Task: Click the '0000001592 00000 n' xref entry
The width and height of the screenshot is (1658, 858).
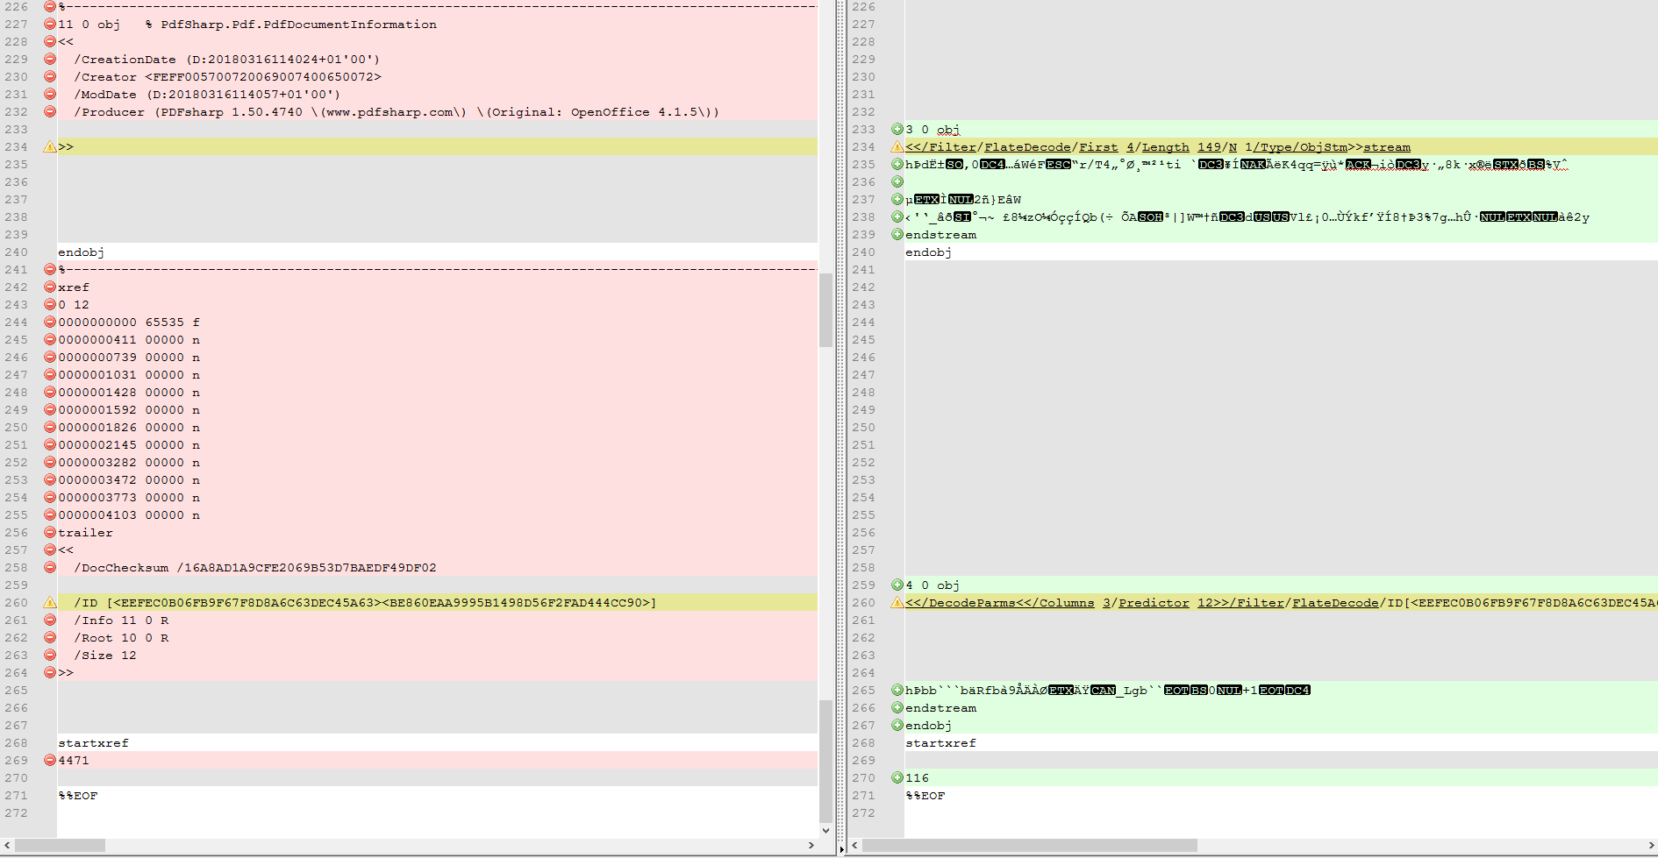Action: [x=129, y=409]
